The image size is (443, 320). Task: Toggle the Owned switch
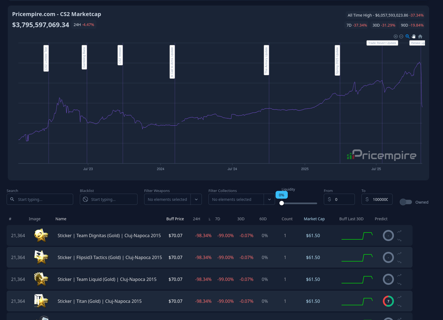pos(406,202)
